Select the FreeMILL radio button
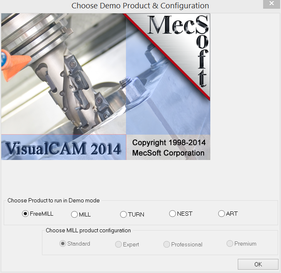 (26, 214)
